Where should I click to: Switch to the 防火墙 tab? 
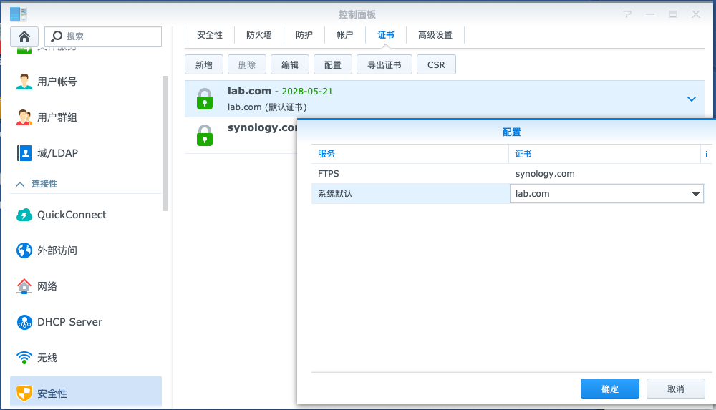click(x=259, y=35)
